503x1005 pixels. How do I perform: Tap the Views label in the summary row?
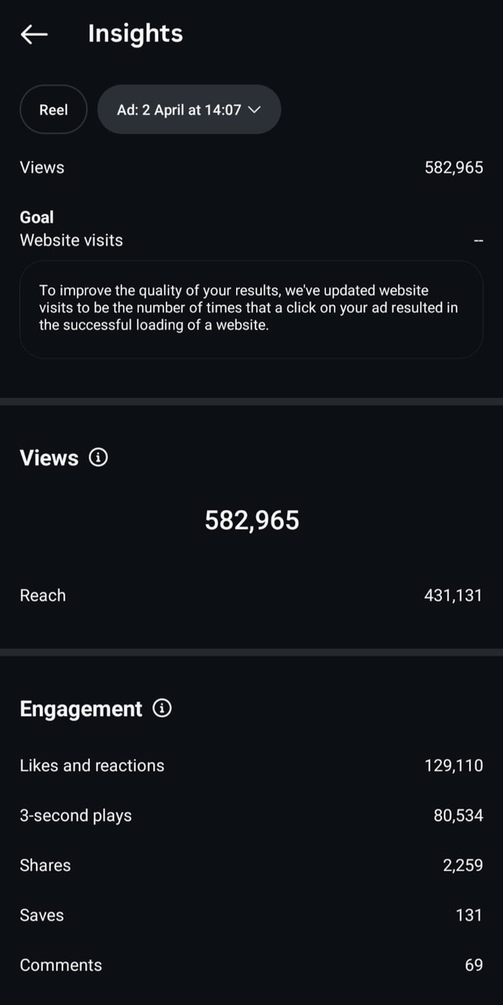[x=42, y=167]
